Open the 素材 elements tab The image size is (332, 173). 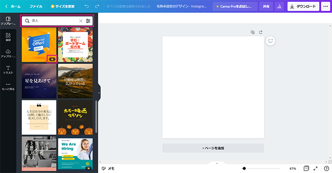[8, 37]
